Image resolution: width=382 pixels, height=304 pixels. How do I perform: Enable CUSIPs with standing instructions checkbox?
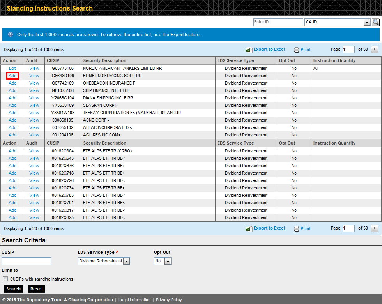pyautogui.click(x=5, y=279)
